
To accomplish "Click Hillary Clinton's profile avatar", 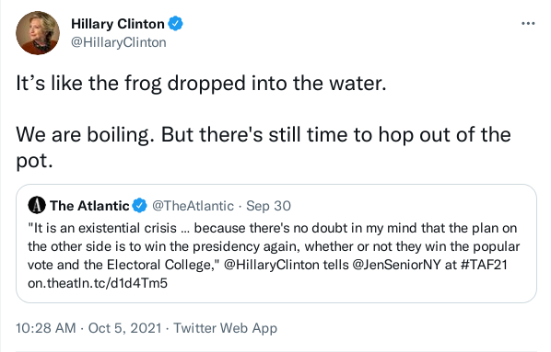I will (x=38, y=32).
